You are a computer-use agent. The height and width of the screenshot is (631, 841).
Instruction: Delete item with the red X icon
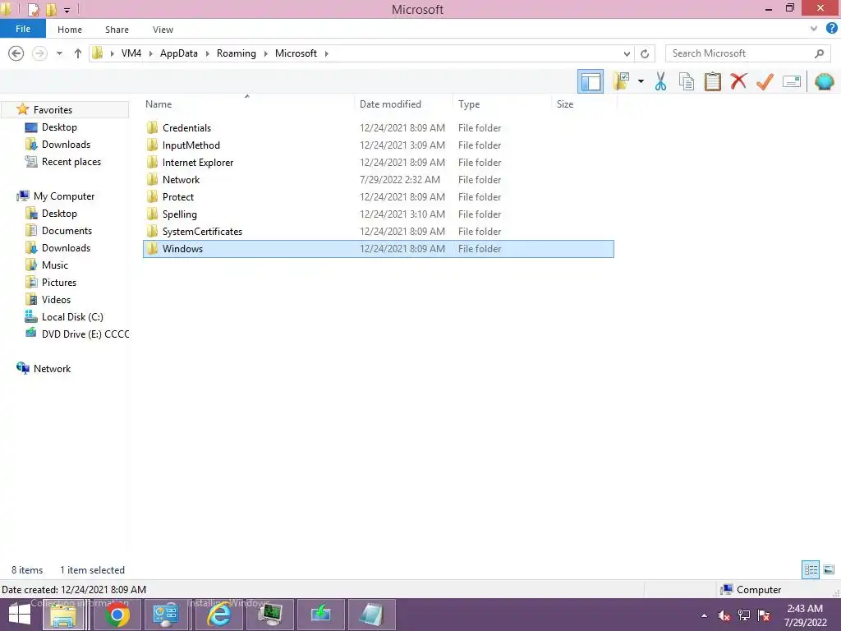[x=738, y=81]
